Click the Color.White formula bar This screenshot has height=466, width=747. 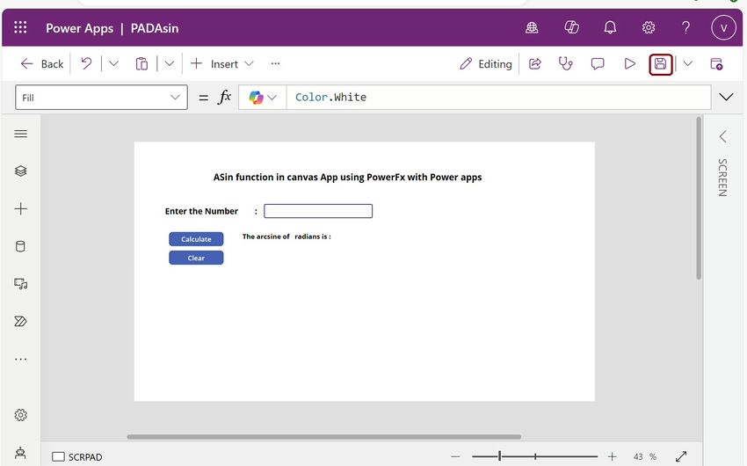(498, 98)
